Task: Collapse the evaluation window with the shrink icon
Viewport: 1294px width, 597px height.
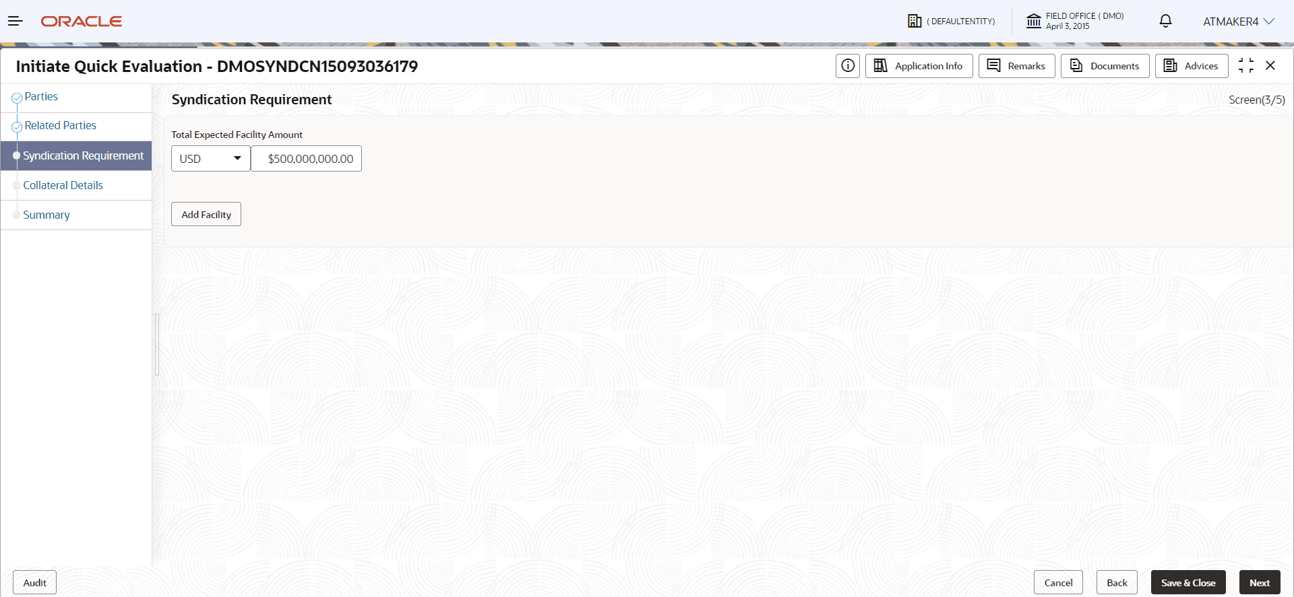Action: [1246, 66]
